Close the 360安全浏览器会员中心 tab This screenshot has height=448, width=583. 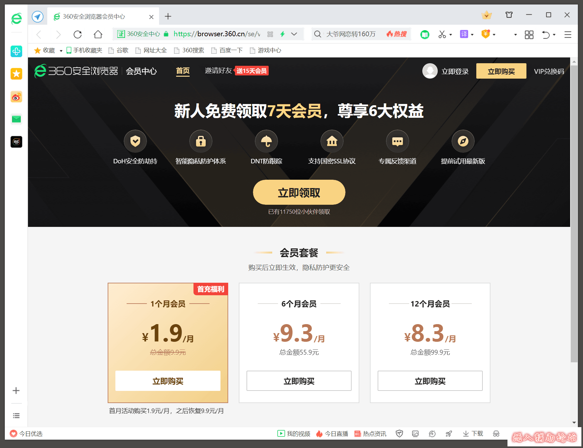tap(151, 17)
